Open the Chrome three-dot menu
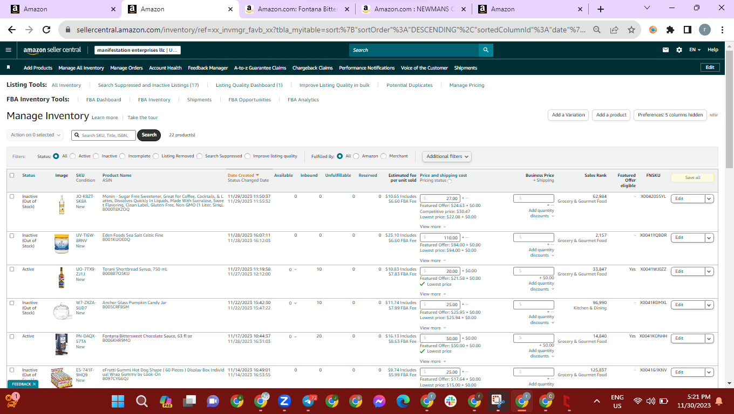Viewport: 734px width, 414px height. (722, 30)
